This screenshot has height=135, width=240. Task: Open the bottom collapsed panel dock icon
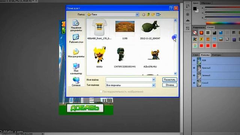pos(187,28)
